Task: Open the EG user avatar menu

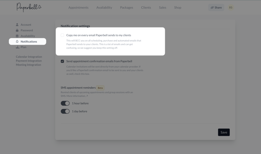Action: (231, 8)
